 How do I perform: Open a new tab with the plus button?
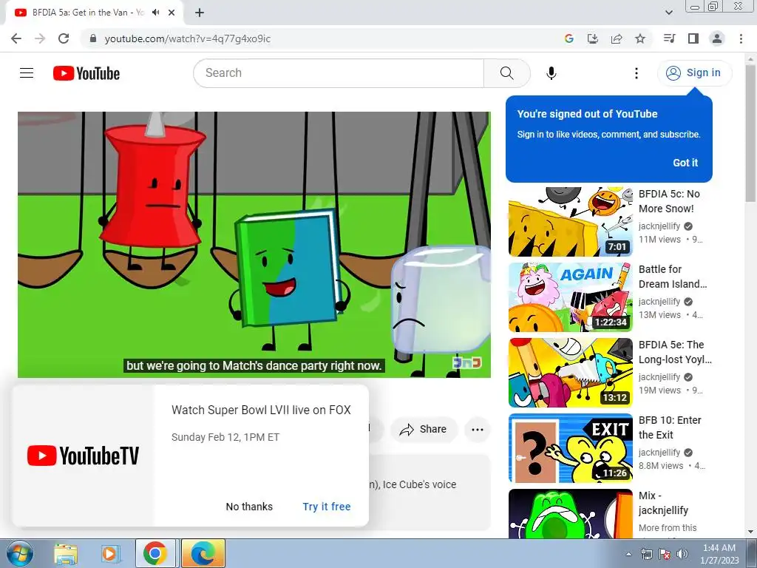[x=200, y=13]
